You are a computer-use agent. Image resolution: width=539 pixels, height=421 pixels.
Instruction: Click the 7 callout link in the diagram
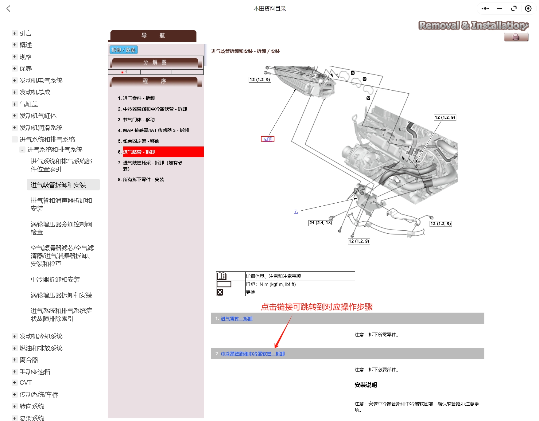(296, 211)
